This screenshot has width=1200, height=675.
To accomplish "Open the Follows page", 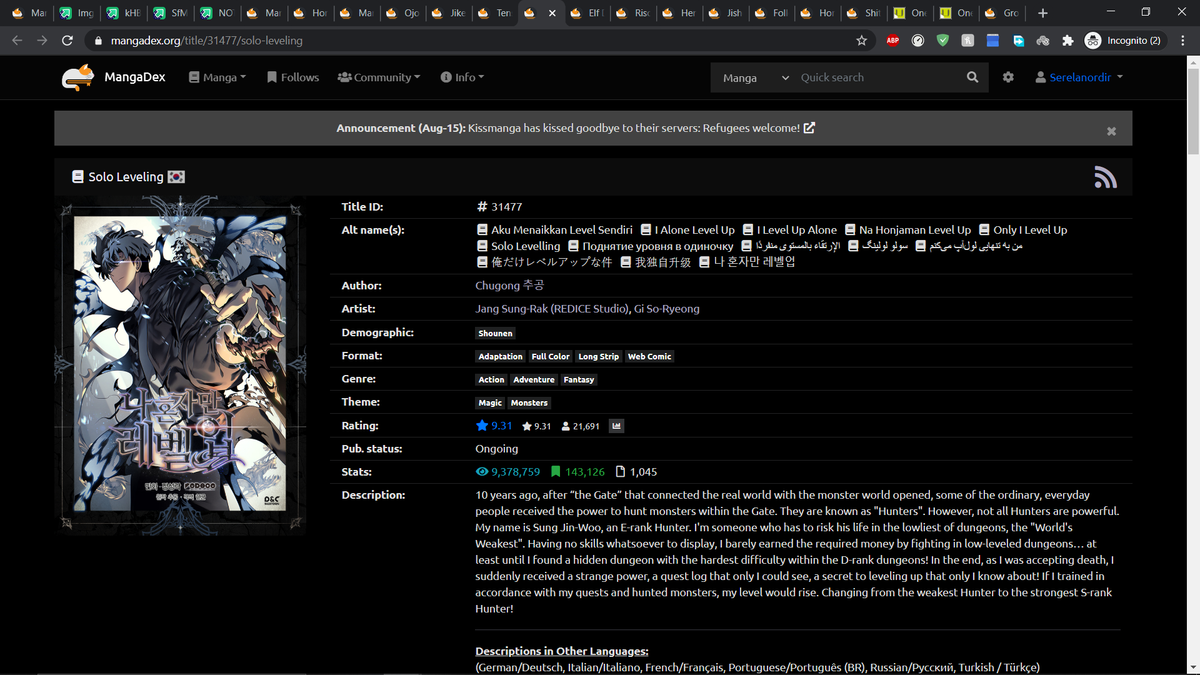I will 292,77.
